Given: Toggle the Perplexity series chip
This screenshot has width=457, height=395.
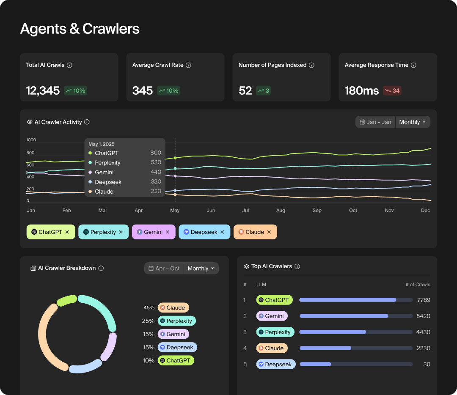Looking at the screenshot, I should tap(103, 232).
